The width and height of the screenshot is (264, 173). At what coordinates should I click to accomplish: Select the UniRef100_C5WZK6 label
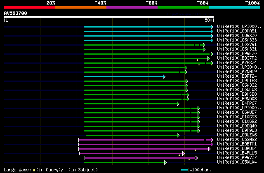(x=237, y=135)
